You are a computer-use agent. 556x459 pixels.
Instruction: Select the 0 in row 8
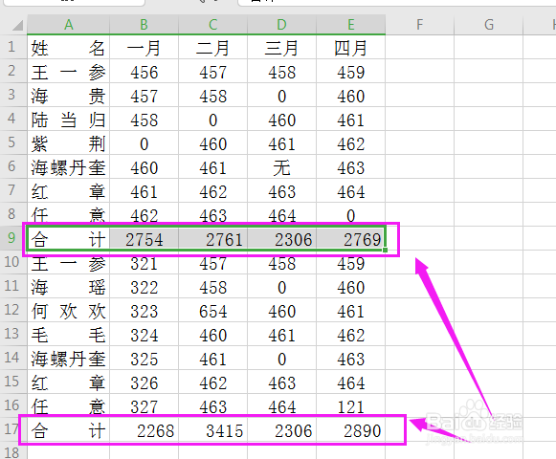click(350, 215)
